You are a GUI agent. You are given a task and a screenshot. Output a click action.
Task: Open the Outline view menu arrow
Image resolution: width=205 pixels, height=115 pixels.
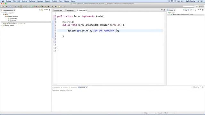(x=198, y=10)
